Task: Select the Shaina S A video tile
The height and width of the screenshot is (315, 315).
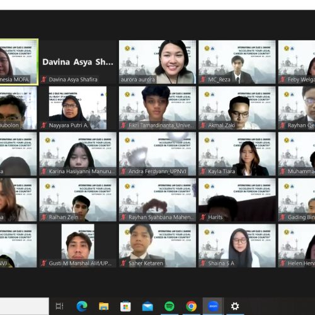Action: pyautogui.click(x=237, y=246)
